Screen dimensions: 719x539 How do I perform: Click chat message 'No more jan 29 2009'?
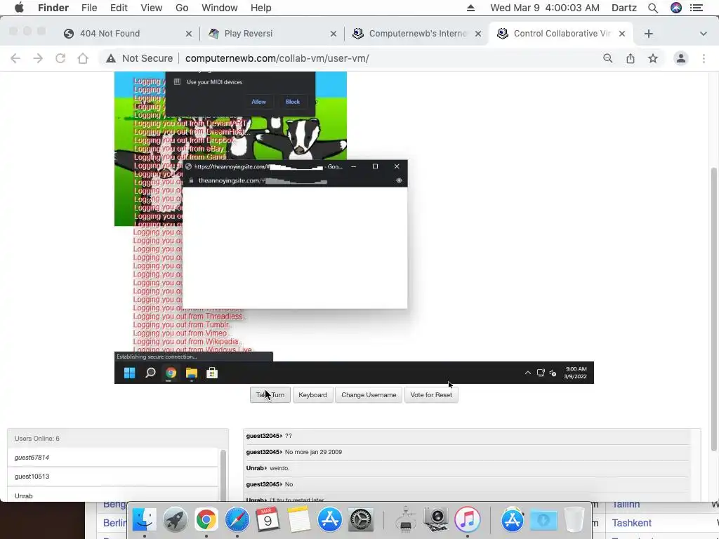point(313,452)
